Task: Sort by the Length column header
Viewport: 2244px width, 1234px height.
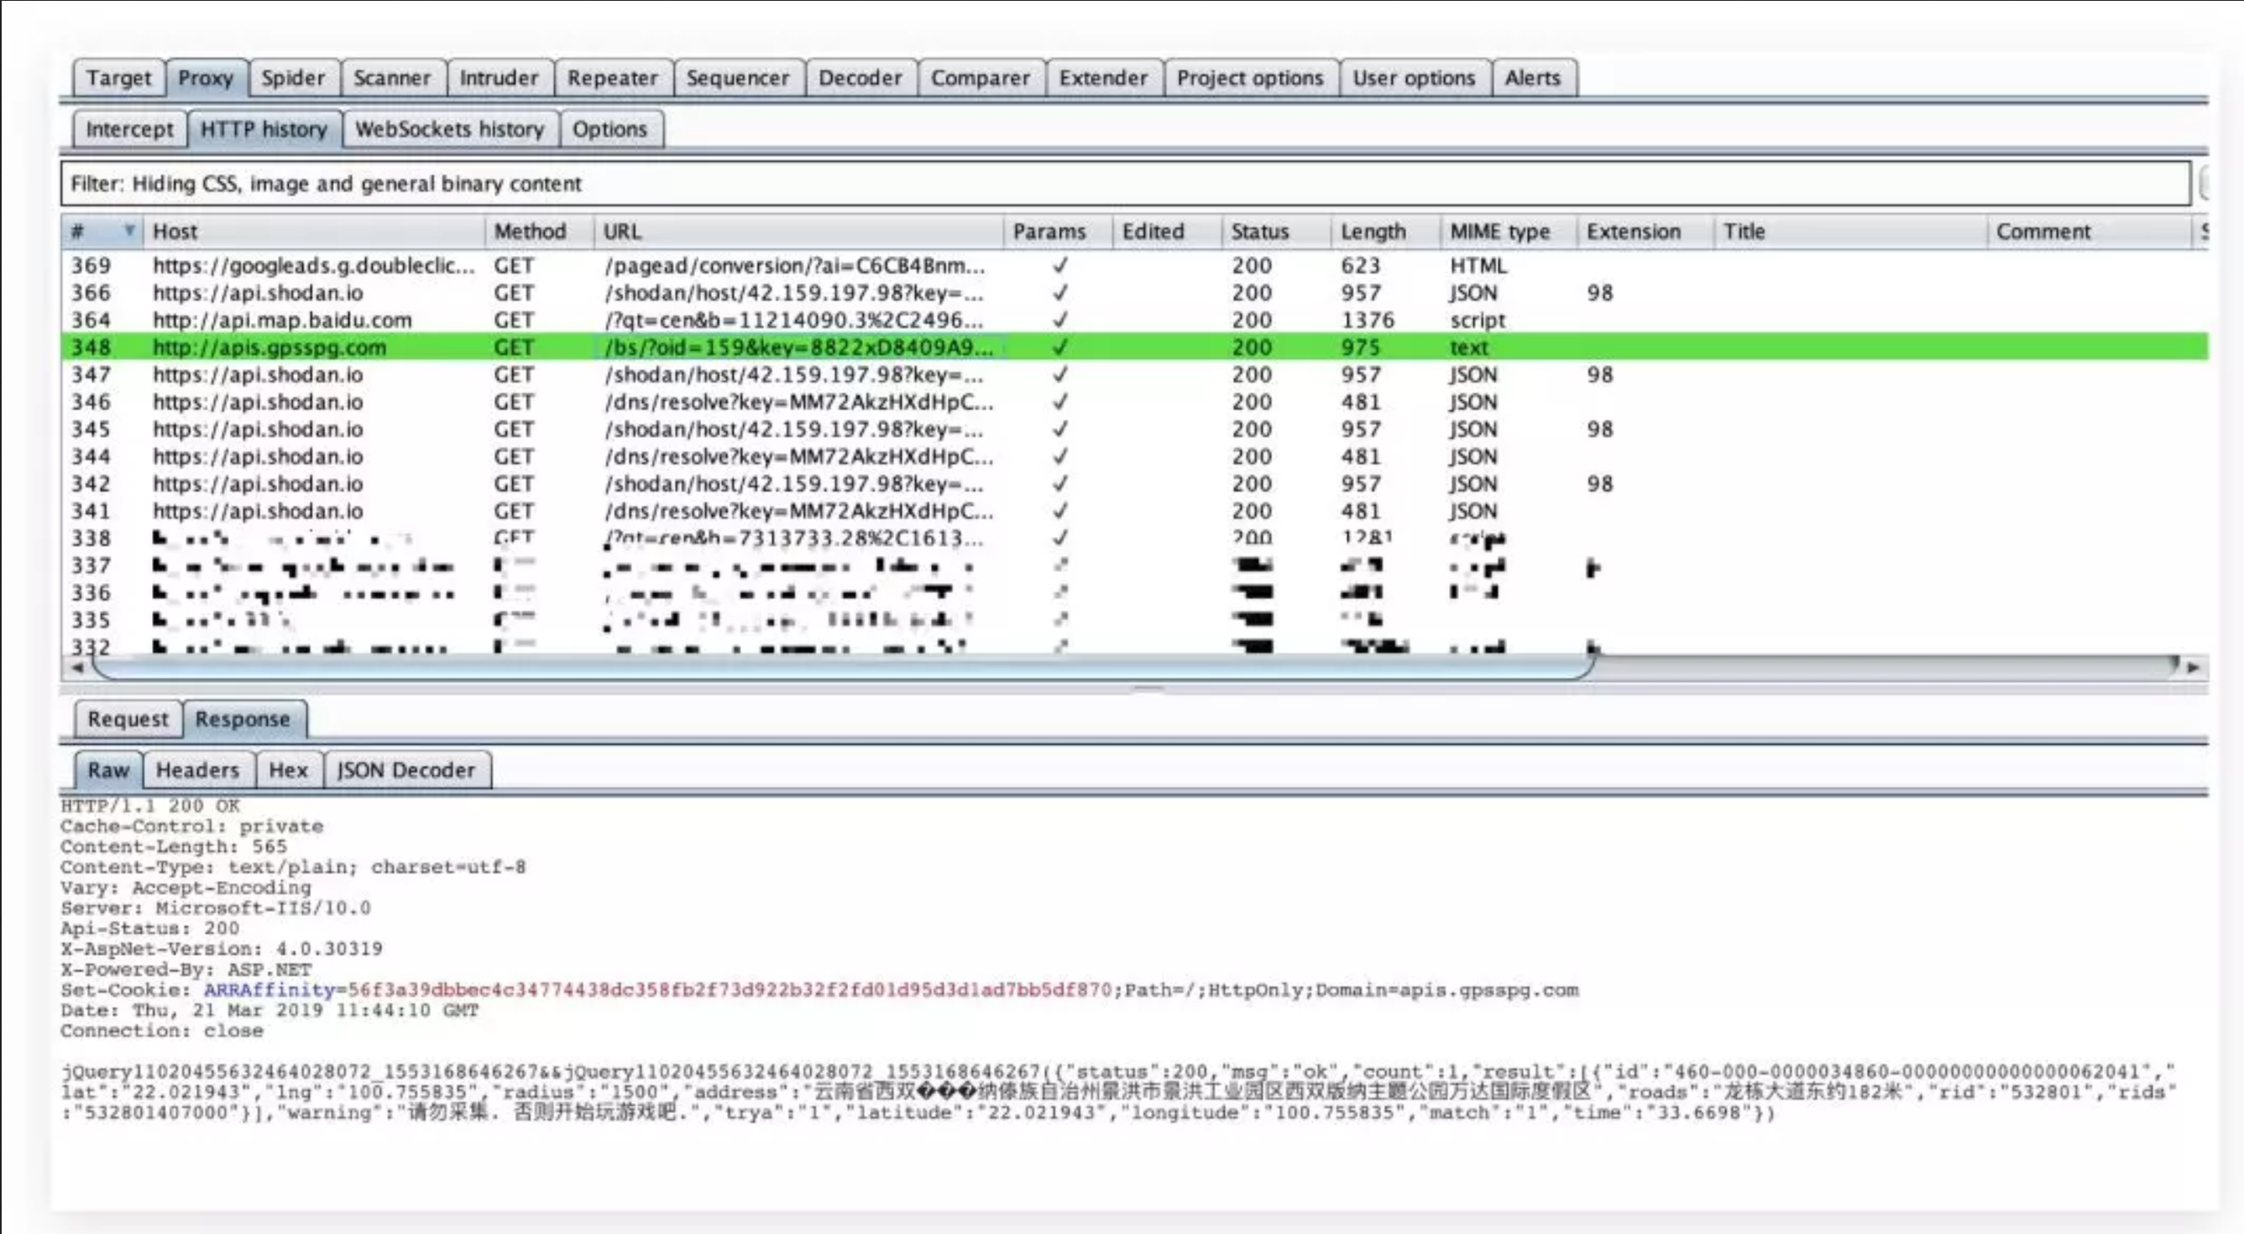Action: [x=1385, y=232]
